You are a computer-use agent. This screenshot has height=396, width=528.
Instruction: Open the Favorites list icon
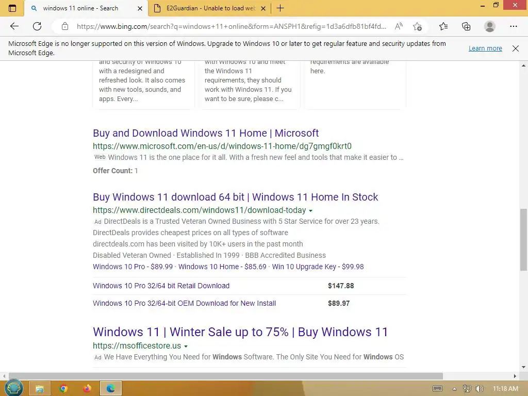pyautogui.click(x=443, y=26)
